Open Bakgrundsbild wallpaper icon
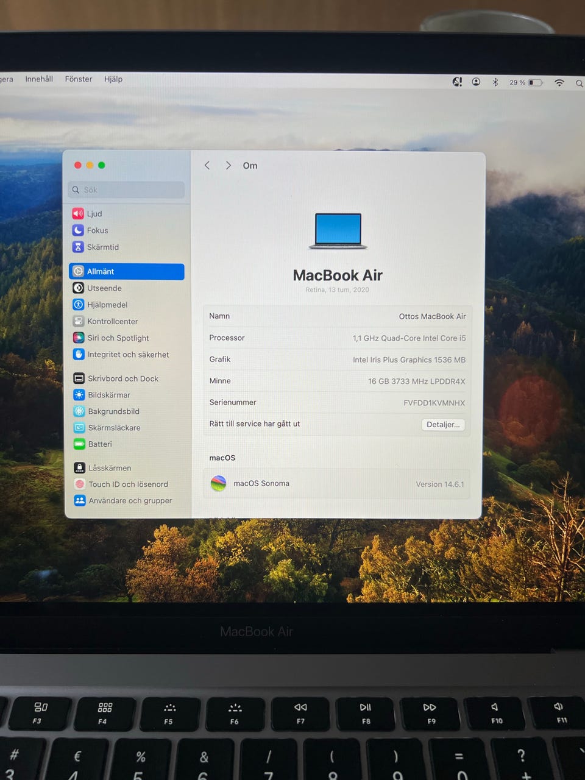The image size is (585, 780). [79, 411]
